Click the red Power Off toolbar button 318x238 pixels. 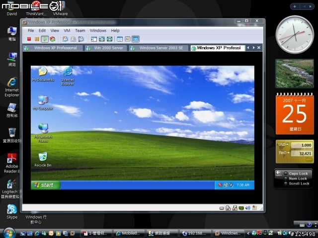(29, 39)
